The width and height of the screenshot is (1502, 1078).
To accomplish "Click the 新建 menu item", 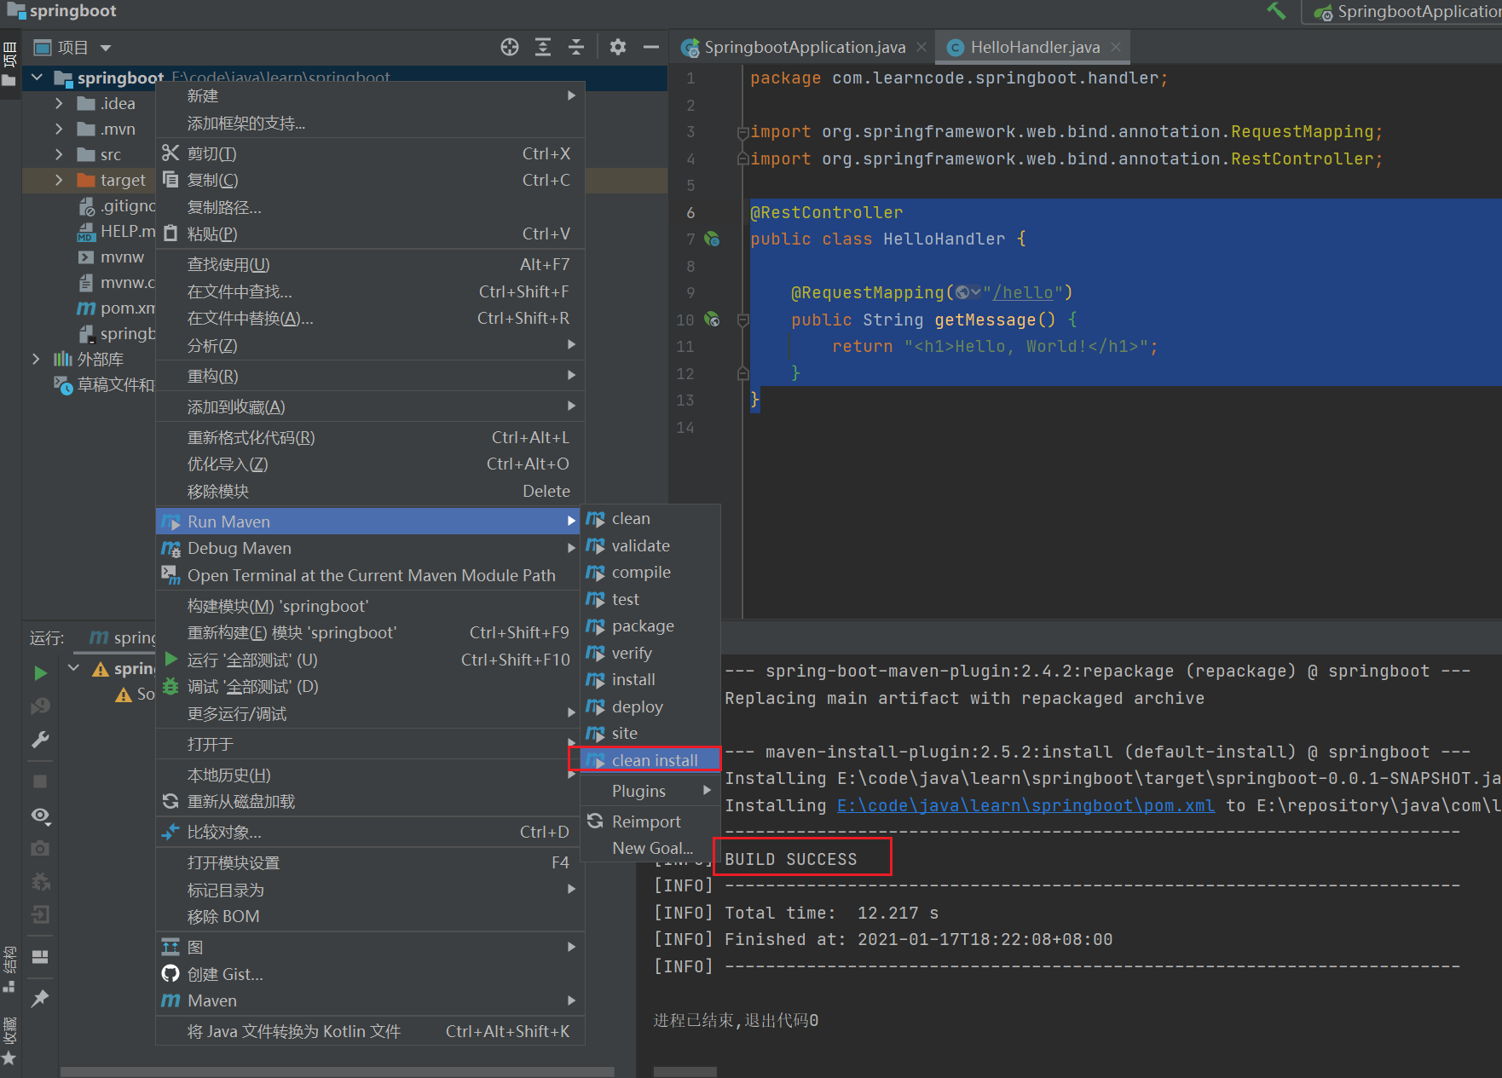I will pos(370,96).
